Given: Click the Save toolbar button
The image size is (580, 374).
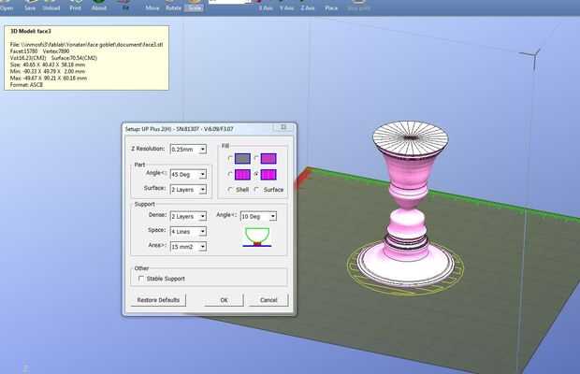Looking at the screenshot, I should pos(30,6).
